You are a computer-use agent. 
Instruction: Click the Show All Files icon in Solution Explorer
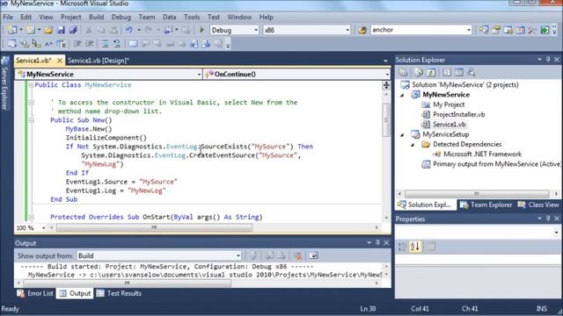(x=419, y=73)
